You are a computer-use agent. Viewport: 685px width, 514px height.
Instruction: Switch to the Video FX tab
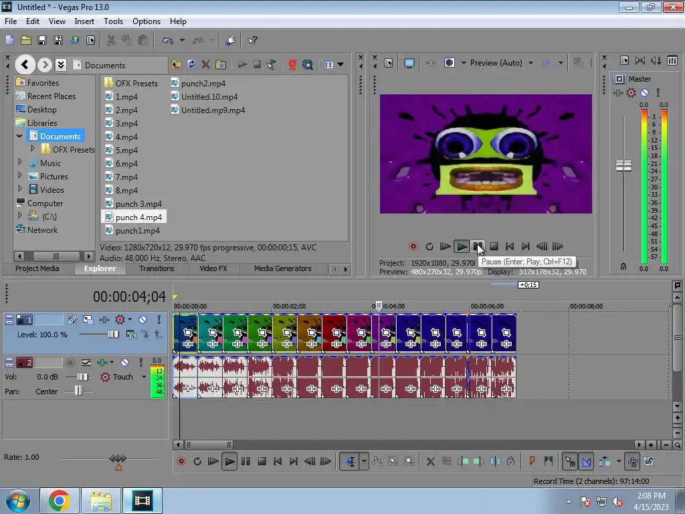pos(213,268)
